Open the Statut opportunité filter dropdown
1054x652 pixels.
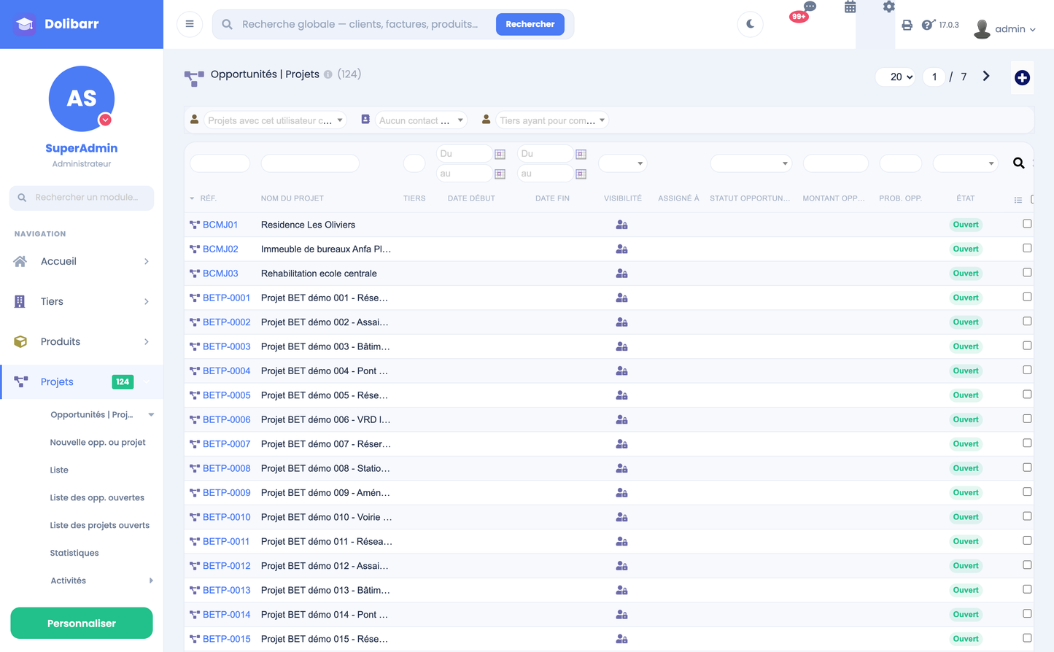point(751,163)
